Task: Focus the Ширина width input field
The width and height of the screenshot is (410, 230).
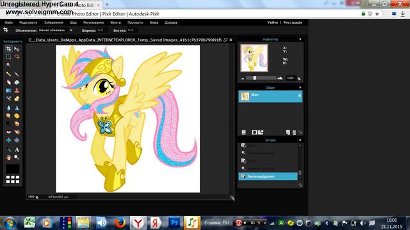Action: point(102,30)
